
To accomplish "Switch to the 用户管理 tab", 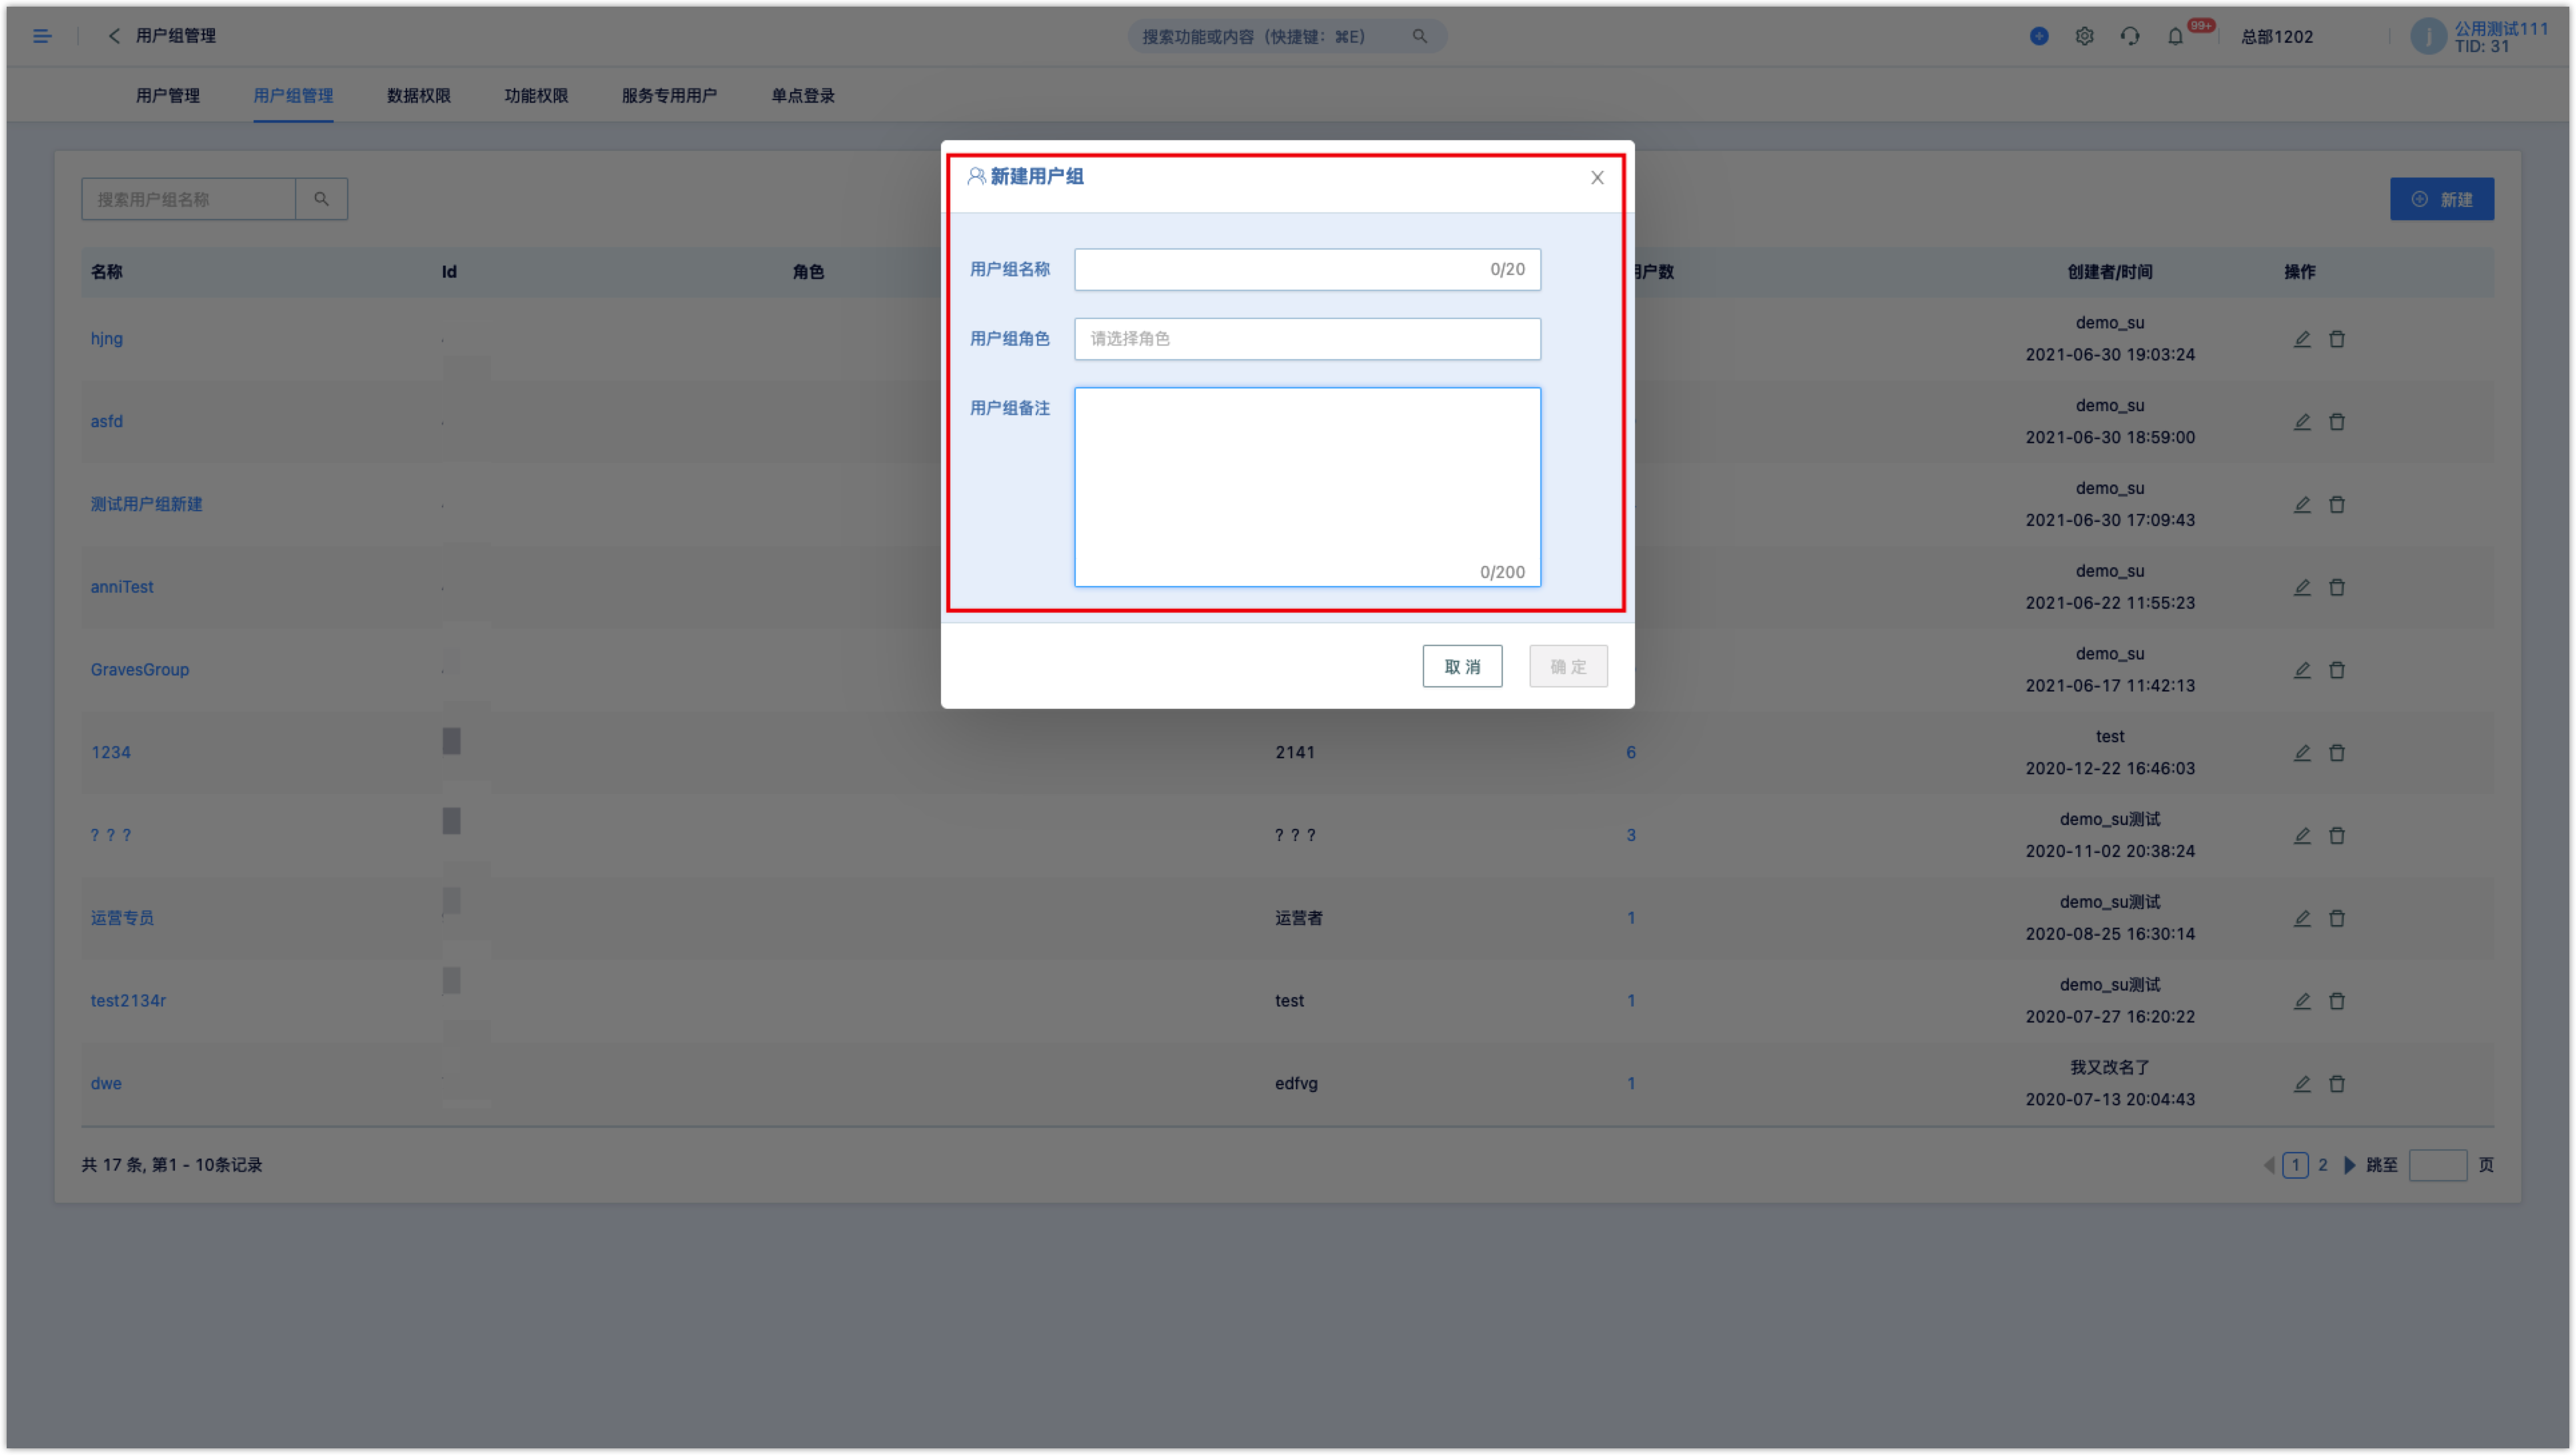I will (168, 96).
